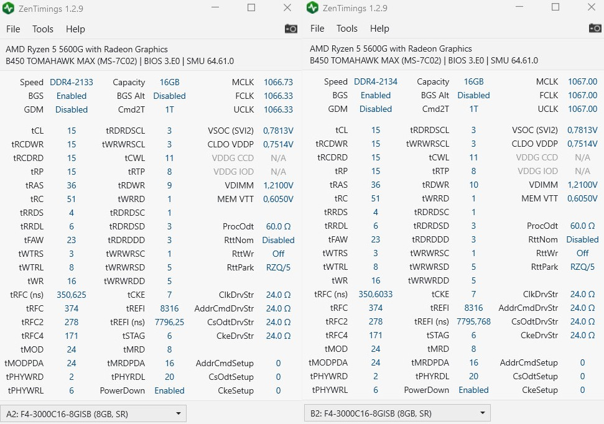Click tFAW value 23 in right window
The height and width of the screenshot is (424, 604).
coord(376,239)
